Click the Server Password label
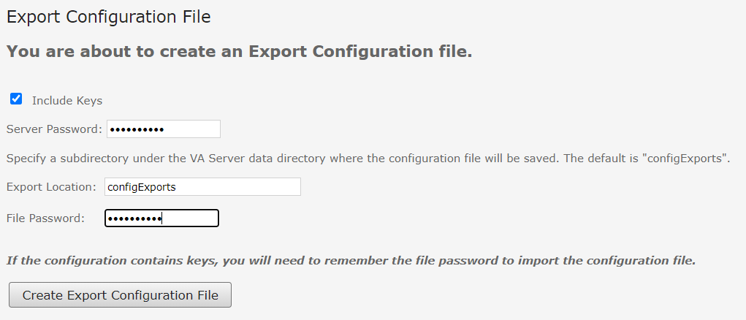This screenshot has height=320, width=746. coord(54,129)
